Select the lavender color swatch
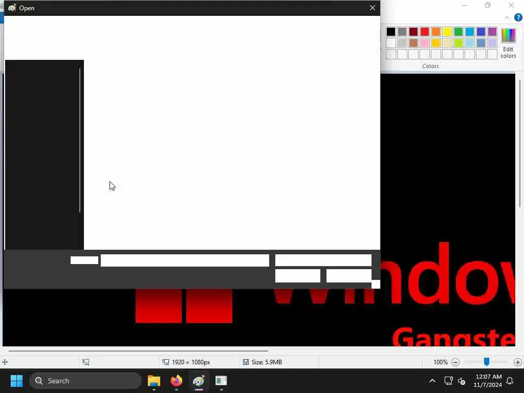Image resolution: width=524 pixels, height=393 pixels. [492, 43]
